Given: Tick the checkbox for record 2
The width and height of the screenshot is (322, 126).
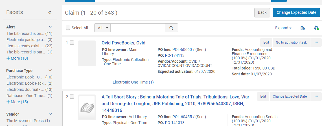Looking at the screenshot, I should click(x=72, y=97).
